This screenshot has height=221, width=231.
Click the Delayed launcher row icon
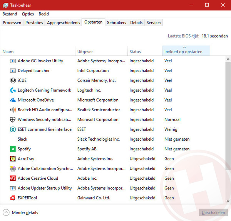13,71
